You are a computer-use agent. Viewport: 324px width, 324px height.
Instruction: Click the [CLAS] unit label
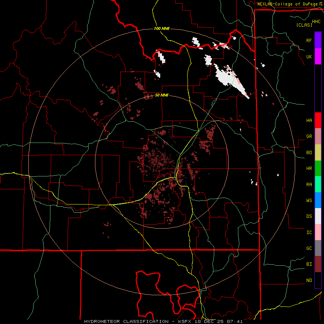click(304, 25)
